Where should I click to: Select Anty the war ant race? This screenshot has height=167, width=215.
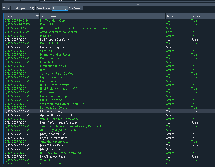click(54, 142)
